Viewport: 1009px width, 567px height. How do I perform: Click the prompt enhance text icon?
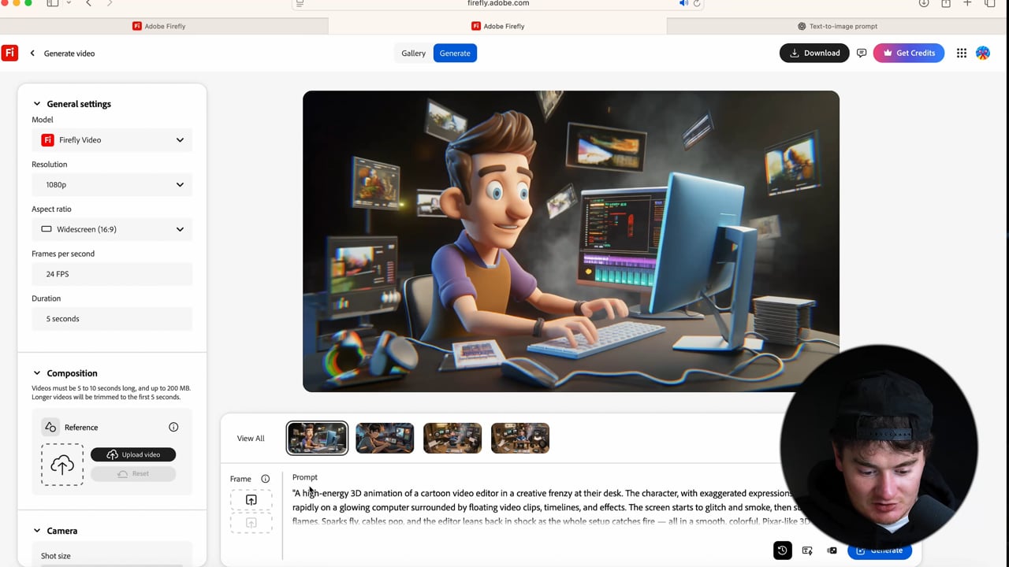tap(807, 550)
